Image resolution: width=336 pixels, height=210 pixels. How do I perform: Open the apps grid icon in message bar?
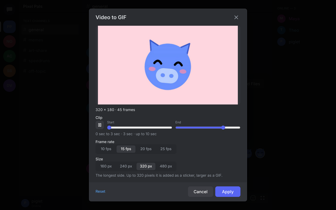click(262, 198)
